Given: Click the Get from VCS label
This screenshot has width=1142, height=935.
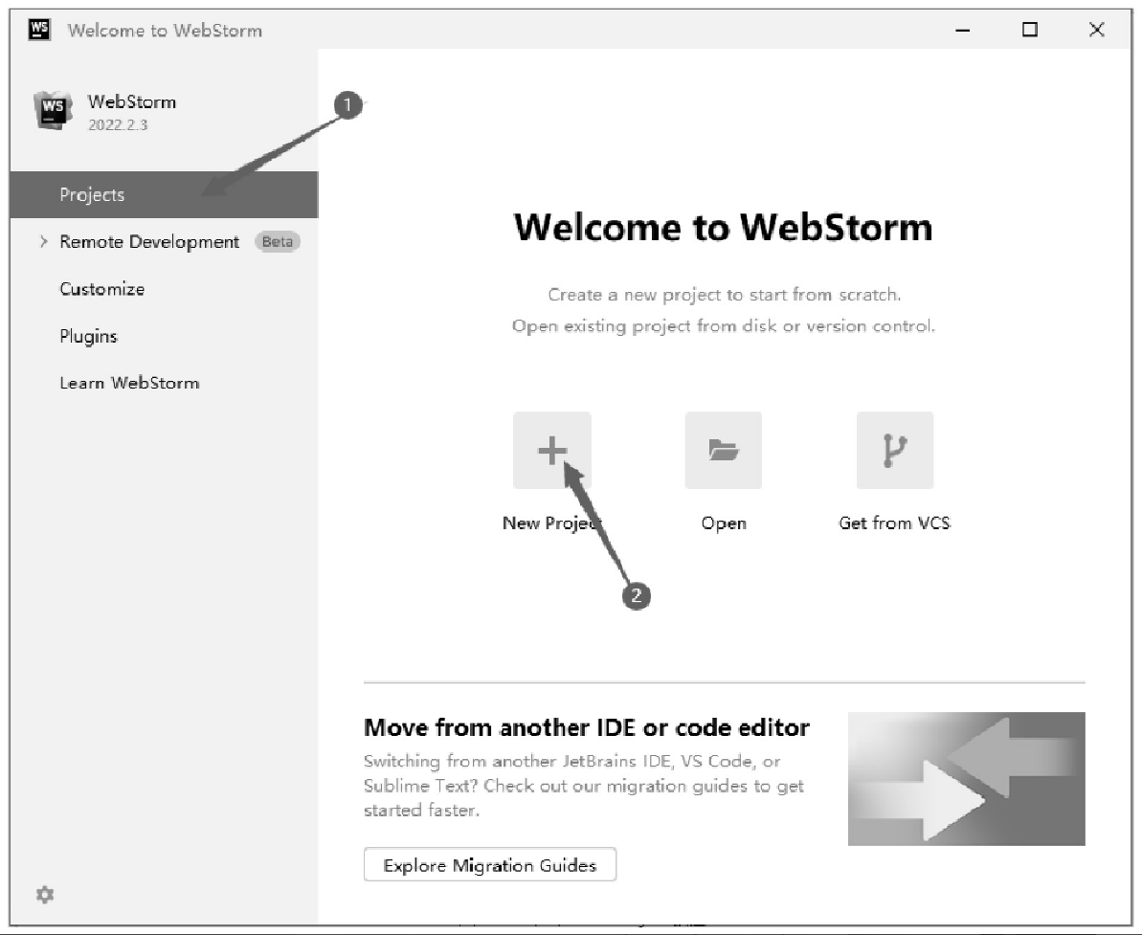Looking at the screenshot, I should click(894, 523).
